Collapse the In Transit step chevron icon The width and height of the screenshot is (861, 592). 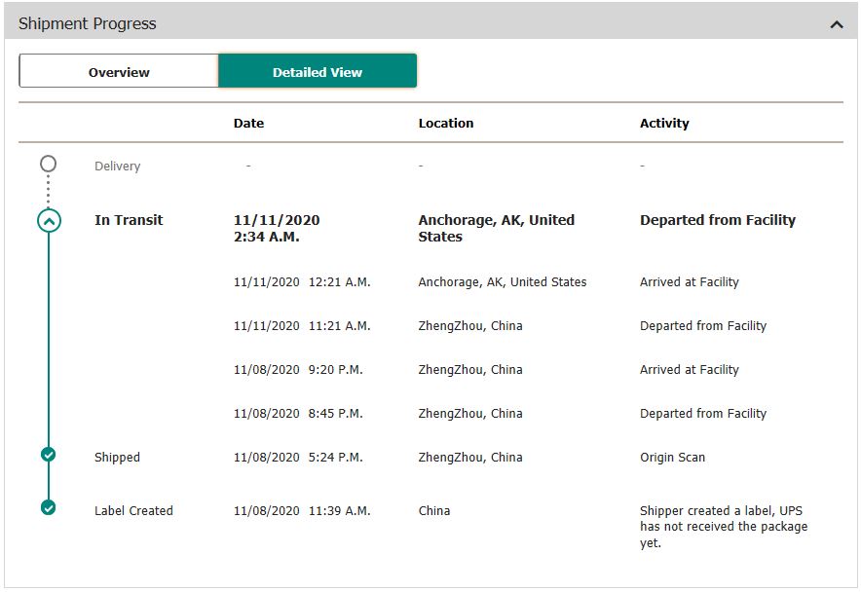49,221
